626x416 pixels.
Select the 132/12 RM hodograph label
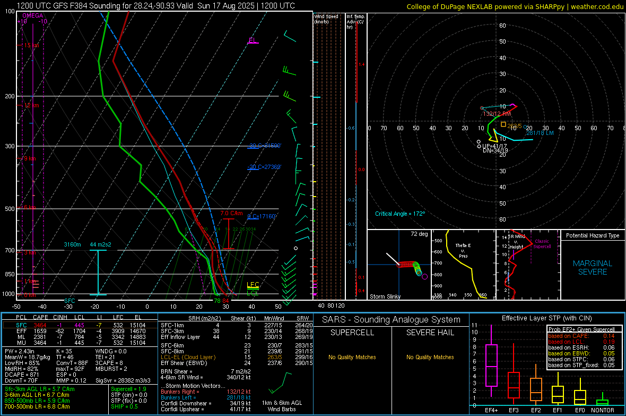(x=497, y=114)
